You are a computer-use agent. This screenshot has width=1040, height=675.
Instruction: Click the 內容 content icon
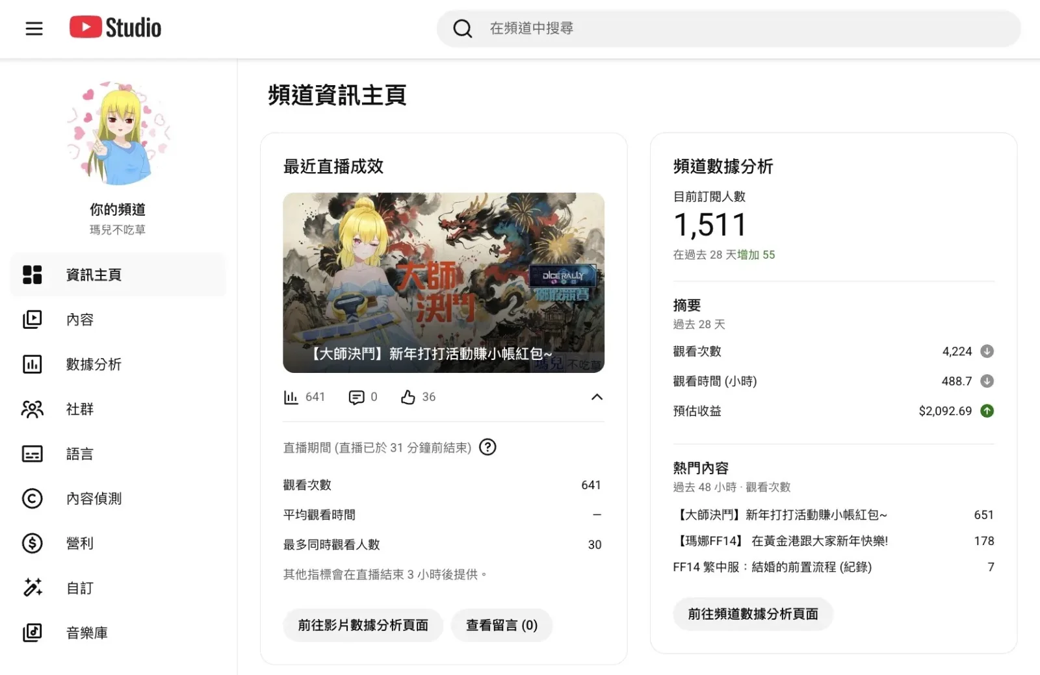pos(32,320)
